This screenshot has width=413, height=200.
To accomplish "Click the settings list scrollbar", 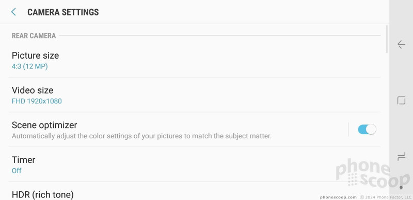I will [387, 39].
